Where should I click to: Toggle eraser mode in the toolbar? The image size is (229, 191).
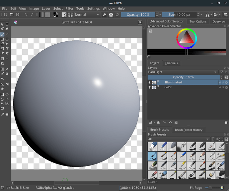105,15
